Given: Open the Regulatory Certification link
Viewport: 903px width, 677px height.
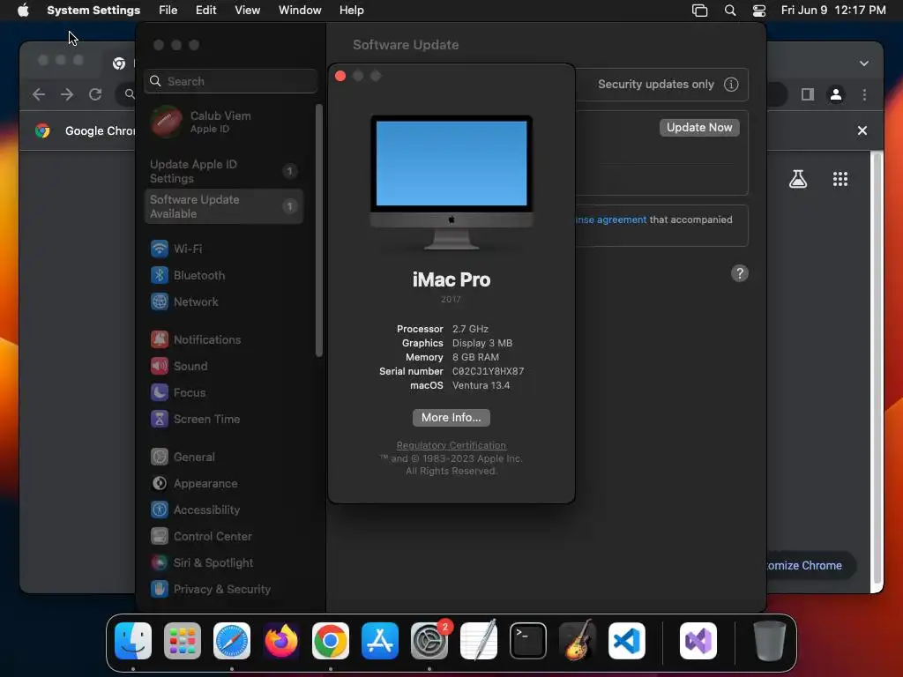Looking at the screenshot, I should pos(451,445).
